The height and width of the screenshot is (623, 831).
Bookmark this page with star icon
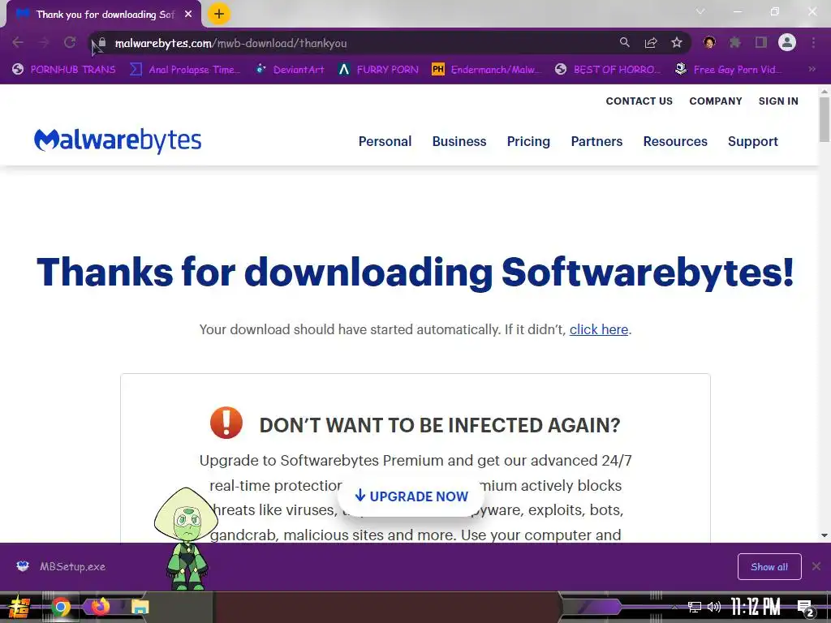[x=677, y=43]
